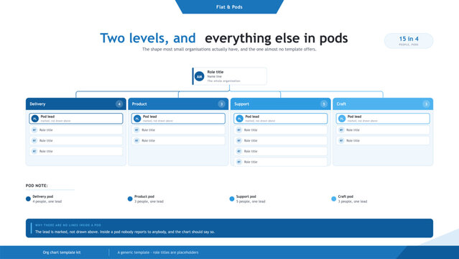
Task: Click the Product pod legend dot
Action: 130,199
